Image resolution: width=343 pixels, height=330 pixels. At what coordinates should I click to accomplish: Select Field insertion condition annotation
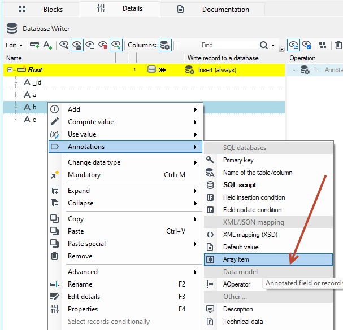268,197
